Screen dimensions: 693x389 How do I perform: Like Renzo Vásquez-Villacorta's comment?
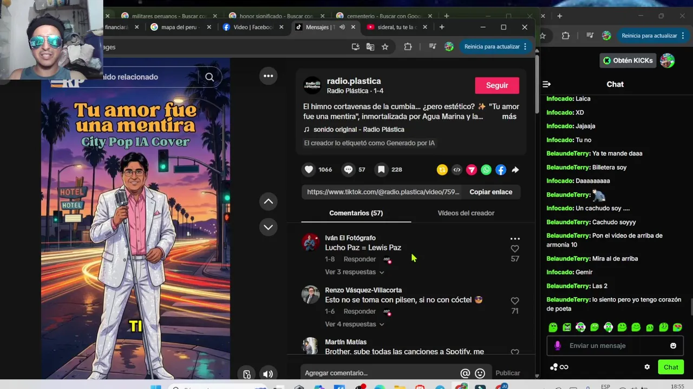click(x=515, y=301)
